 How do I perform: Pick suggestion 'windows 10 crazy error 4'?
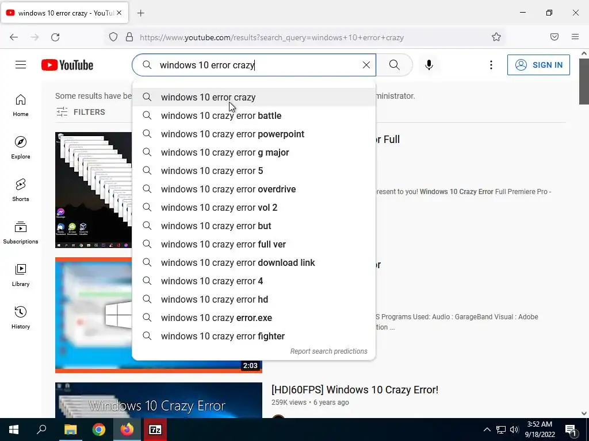pyautogui.click(x=254, y=281)
